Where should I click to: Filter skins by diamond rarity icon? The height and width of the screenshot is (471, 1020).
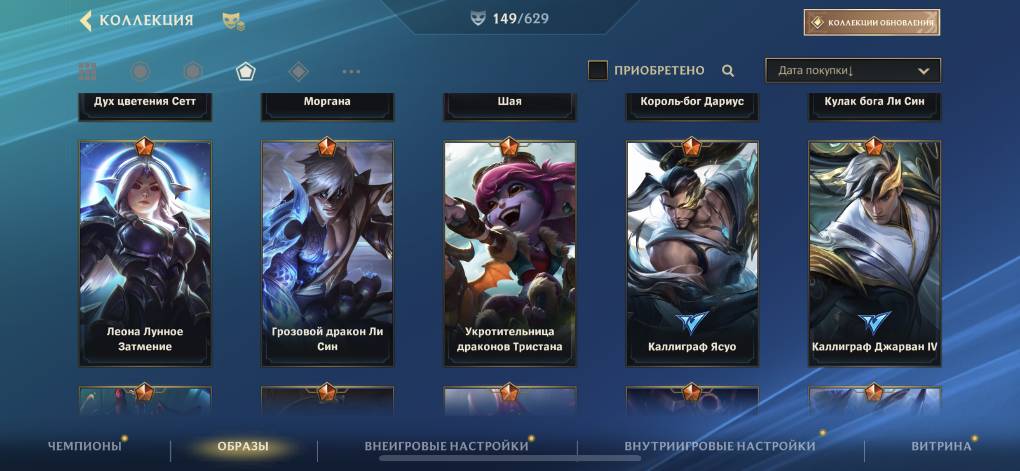tap(299, 72)
